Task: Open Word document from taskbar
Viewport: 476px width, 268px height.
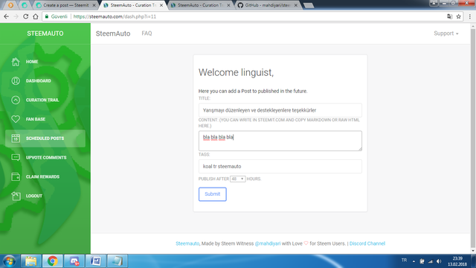Action: pos(96,261)
